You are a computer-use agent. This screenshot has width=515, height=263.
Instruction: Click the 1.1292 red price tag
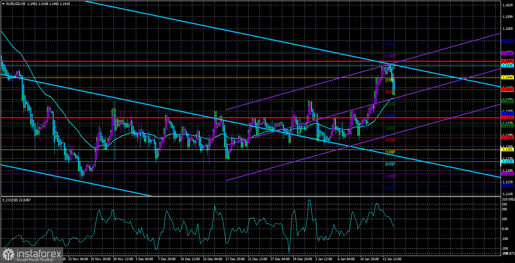508,138
